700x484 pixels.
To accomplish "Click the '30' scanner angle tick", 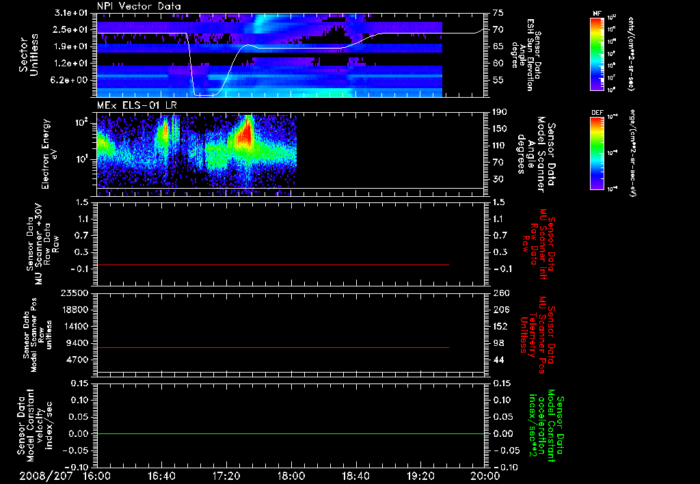I will point(498,179).
